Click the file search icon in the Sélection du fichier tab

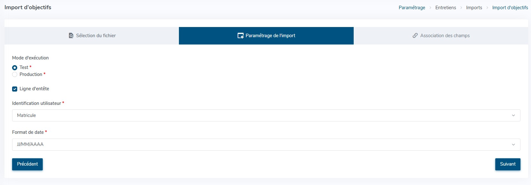coord(71,36)
